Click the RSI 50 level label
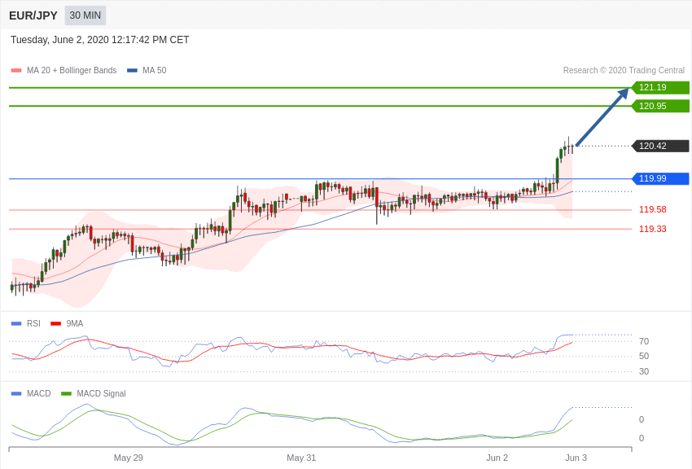The width and height of the screenshot is (692, 469). (644, 356)
